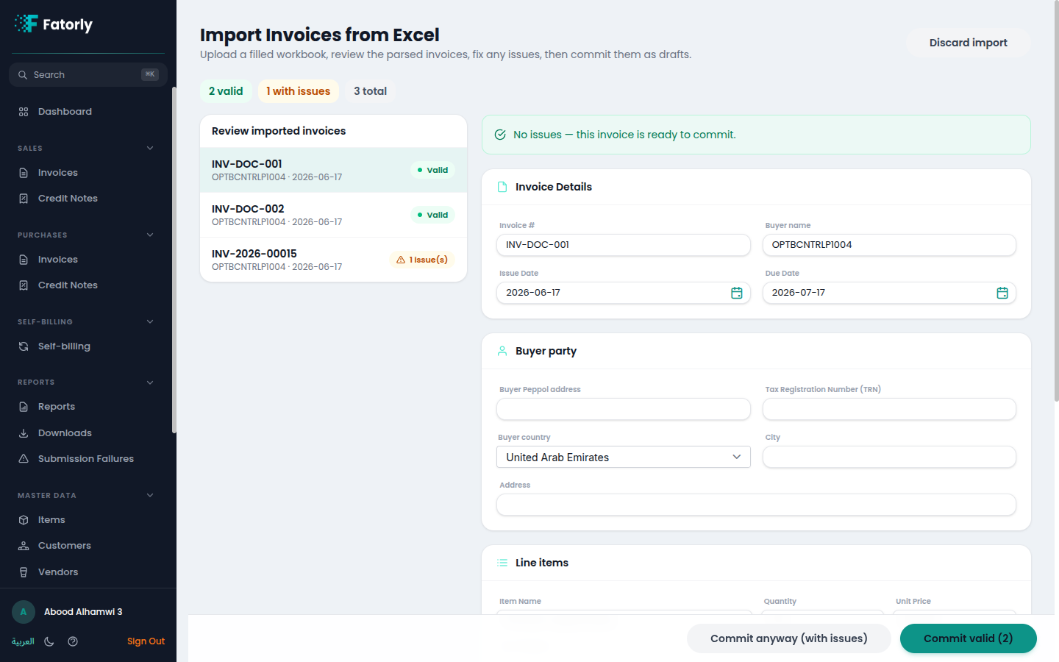This screenshot has height=662, width=1059.
Task: Collapse the Master Data section chevron
Action: [x=150, y=495]
